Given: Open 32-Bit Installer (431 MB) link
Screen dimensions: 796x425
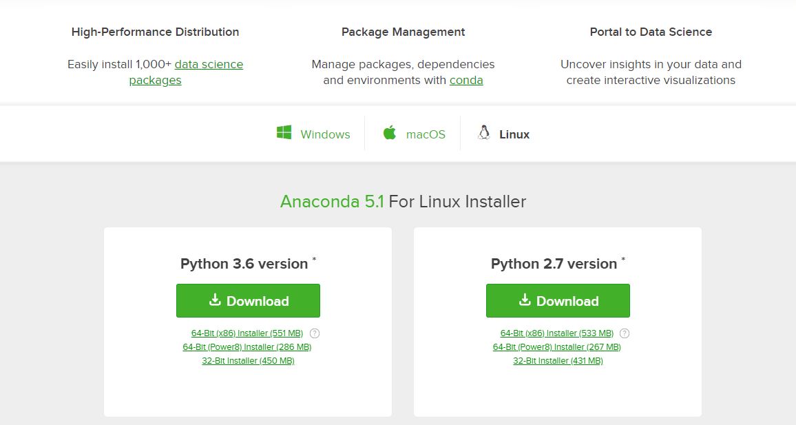Looking at the screenshot, I should (x=558, y=361).
